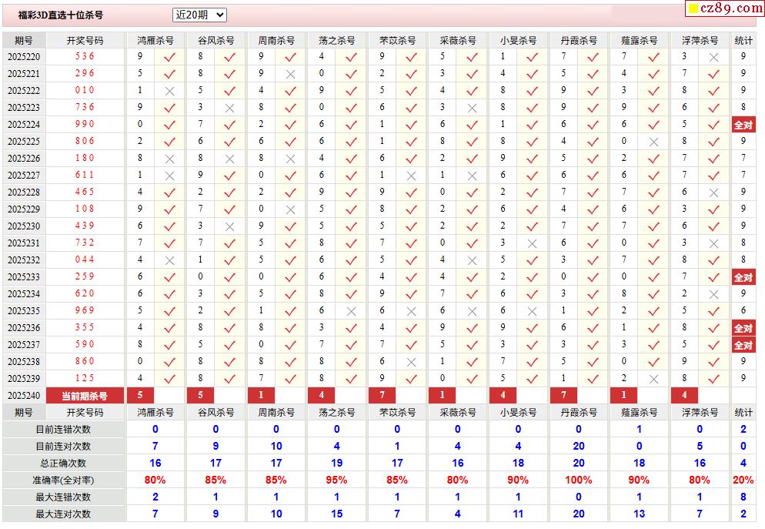Click period number 2025240 in current row

click(24, 396)
